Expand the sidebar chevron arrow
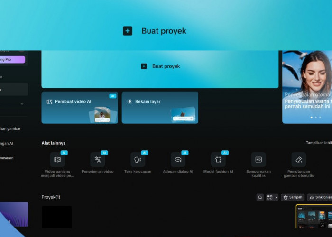This screenshot has width=332, height=237. coord(21,104)
